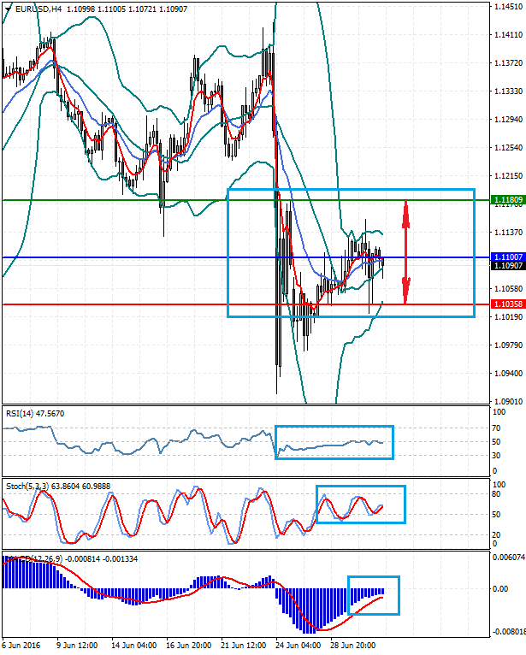Select the green 1.11809 price tag
Viewport: 526px width, 655px height.
coord(508,200)
